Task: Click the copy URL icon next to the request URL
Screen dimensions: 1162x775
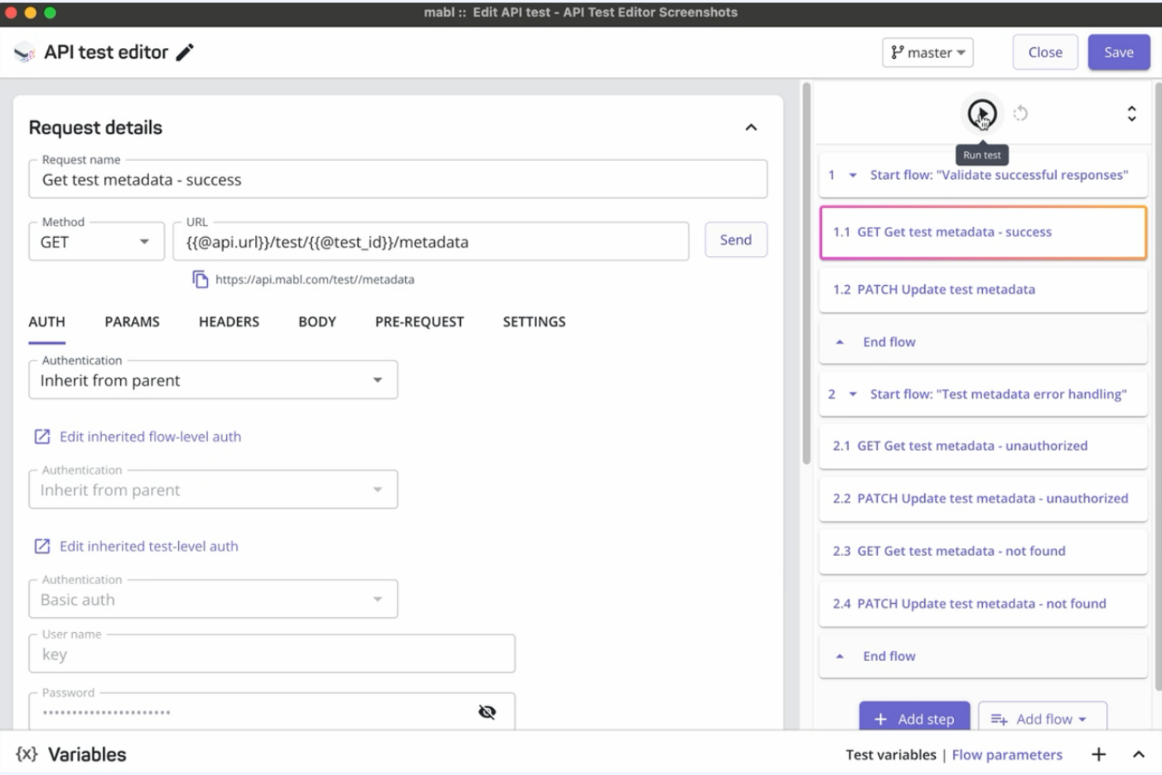Action: (200, 279)
